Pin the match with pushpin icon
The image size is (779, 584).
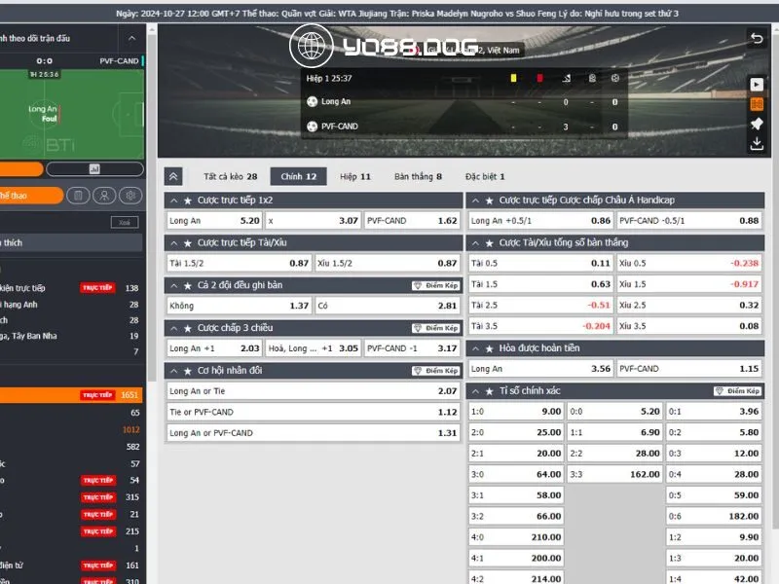[757, 125]
